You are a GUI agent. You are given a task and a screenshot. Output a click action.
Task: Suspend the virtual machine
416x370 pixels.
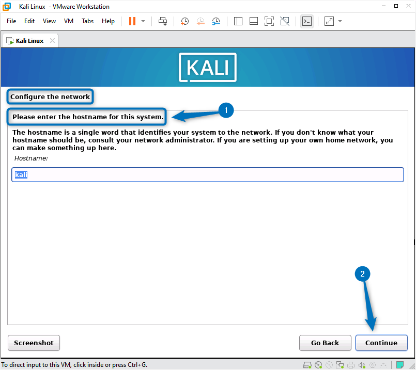[x=132, y=21]
